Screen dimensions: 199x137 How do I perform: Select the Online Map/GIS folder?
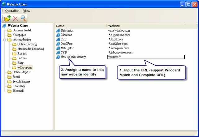coord(22,72)
